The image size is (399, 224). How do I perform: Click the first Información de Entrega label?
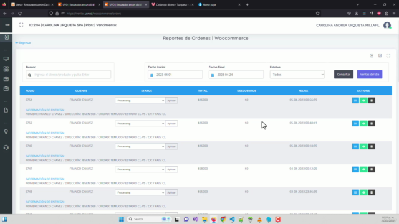click(45, 110)
